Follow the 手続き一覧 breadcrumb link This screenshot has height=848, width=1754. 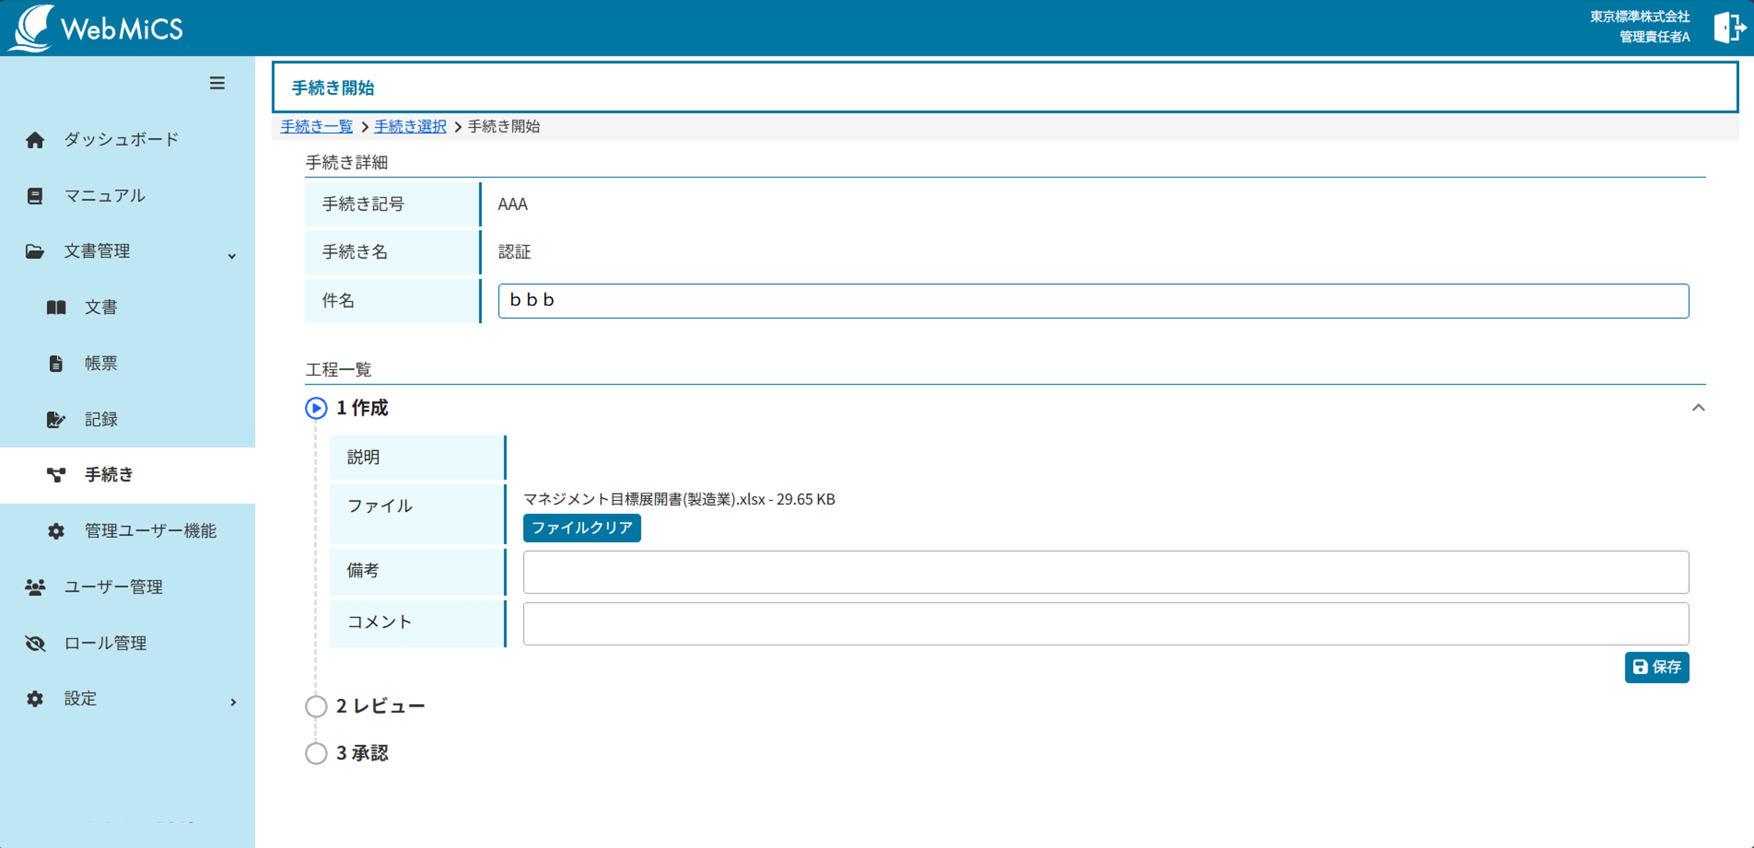317,127
